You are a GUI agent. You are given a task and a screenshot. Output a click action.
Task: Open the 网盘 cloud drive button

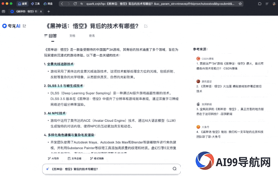(x=48, y=4)
